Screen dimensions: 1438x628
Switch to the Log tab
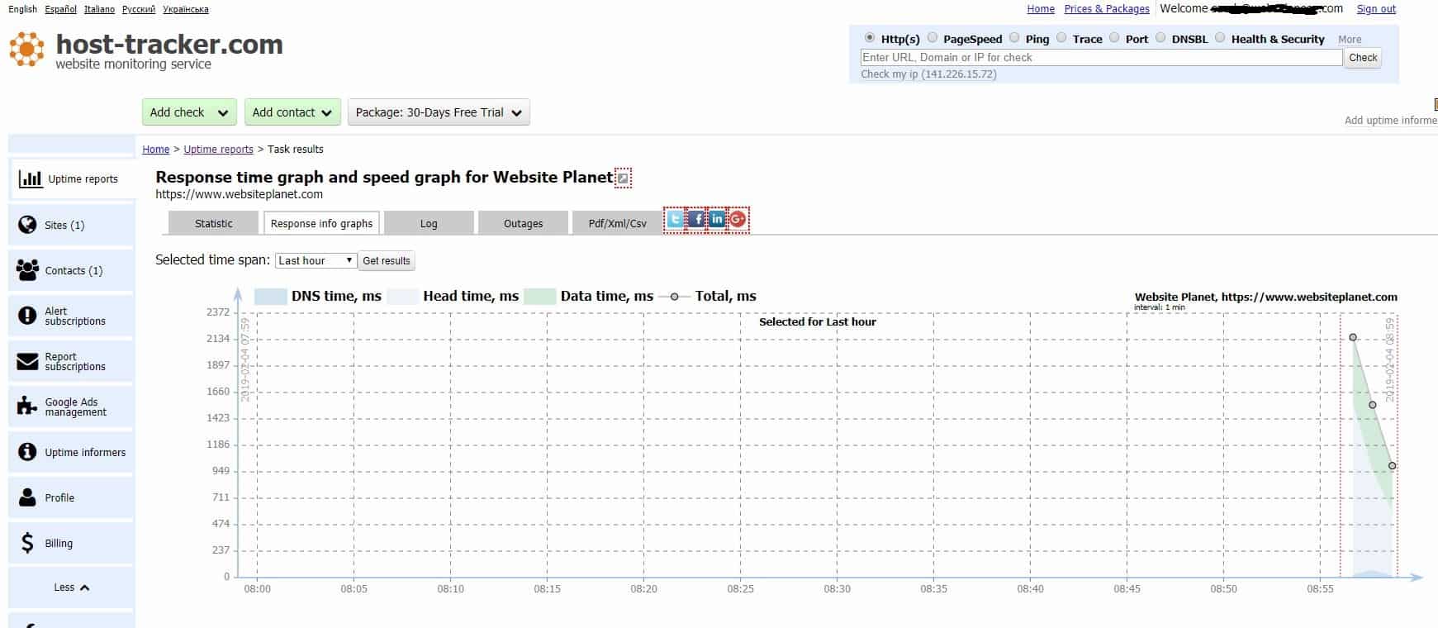tap(429, 223)
